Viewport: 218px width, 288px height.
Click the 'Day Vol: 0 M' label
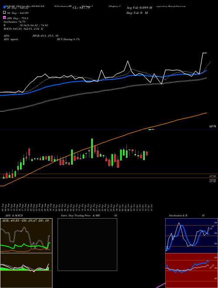point(137,13)
